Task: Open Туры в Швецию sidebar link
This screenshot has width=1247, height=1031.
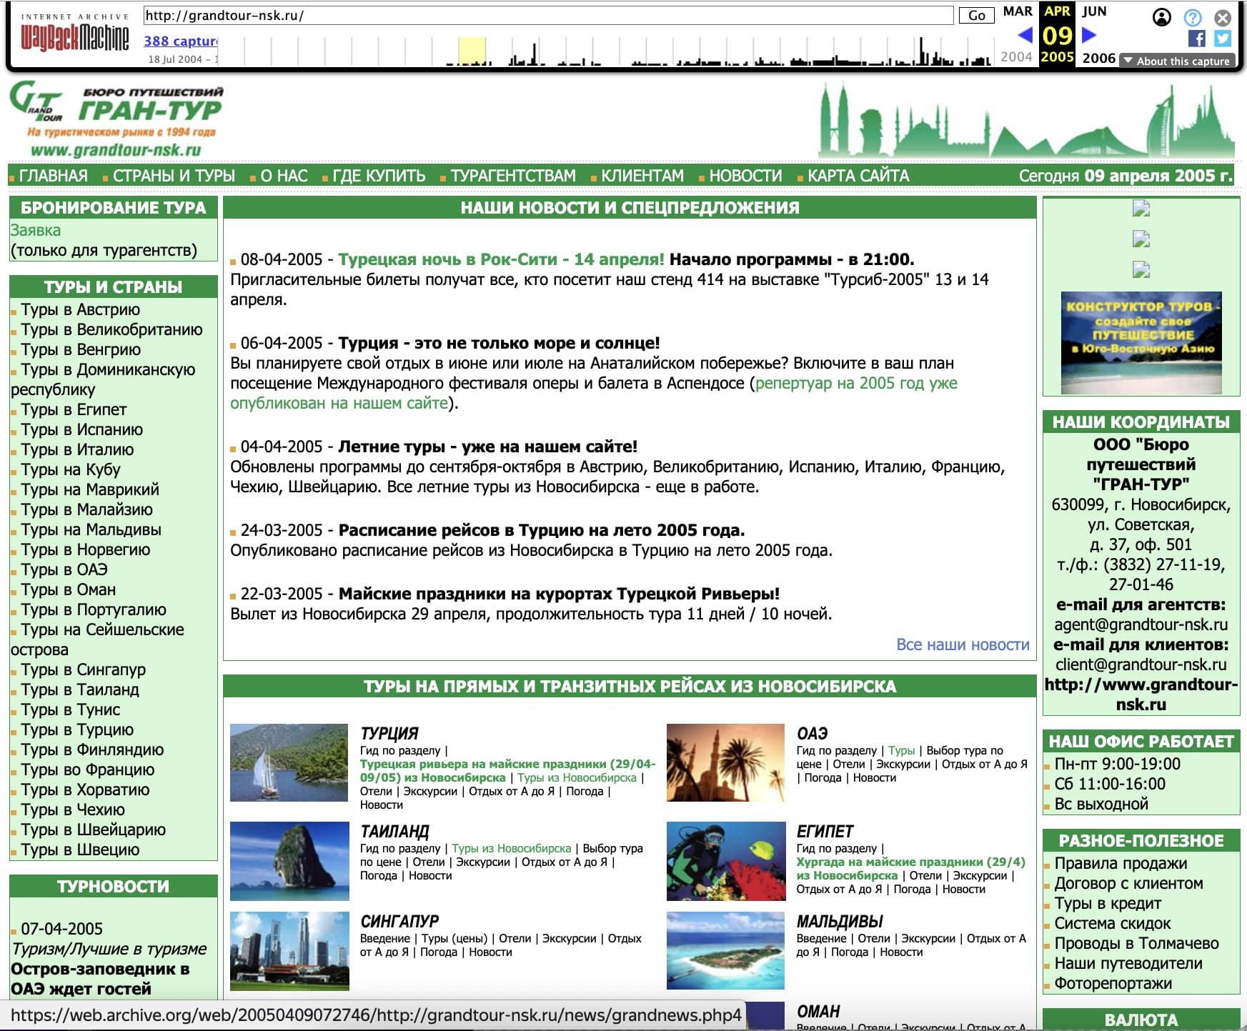Action: click(x=80, y=850)
